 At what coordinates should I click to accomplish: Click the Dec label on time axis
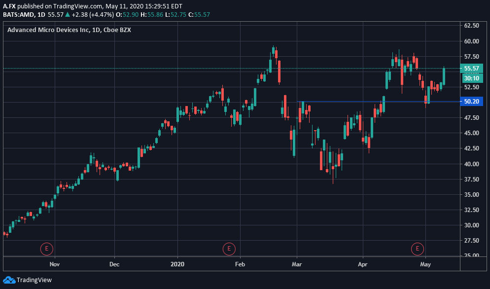coord(114,264)
